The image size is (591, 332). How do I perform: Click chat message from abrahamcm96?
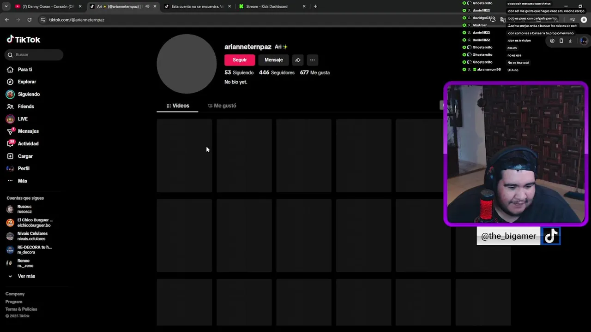(x=513, y=70)
